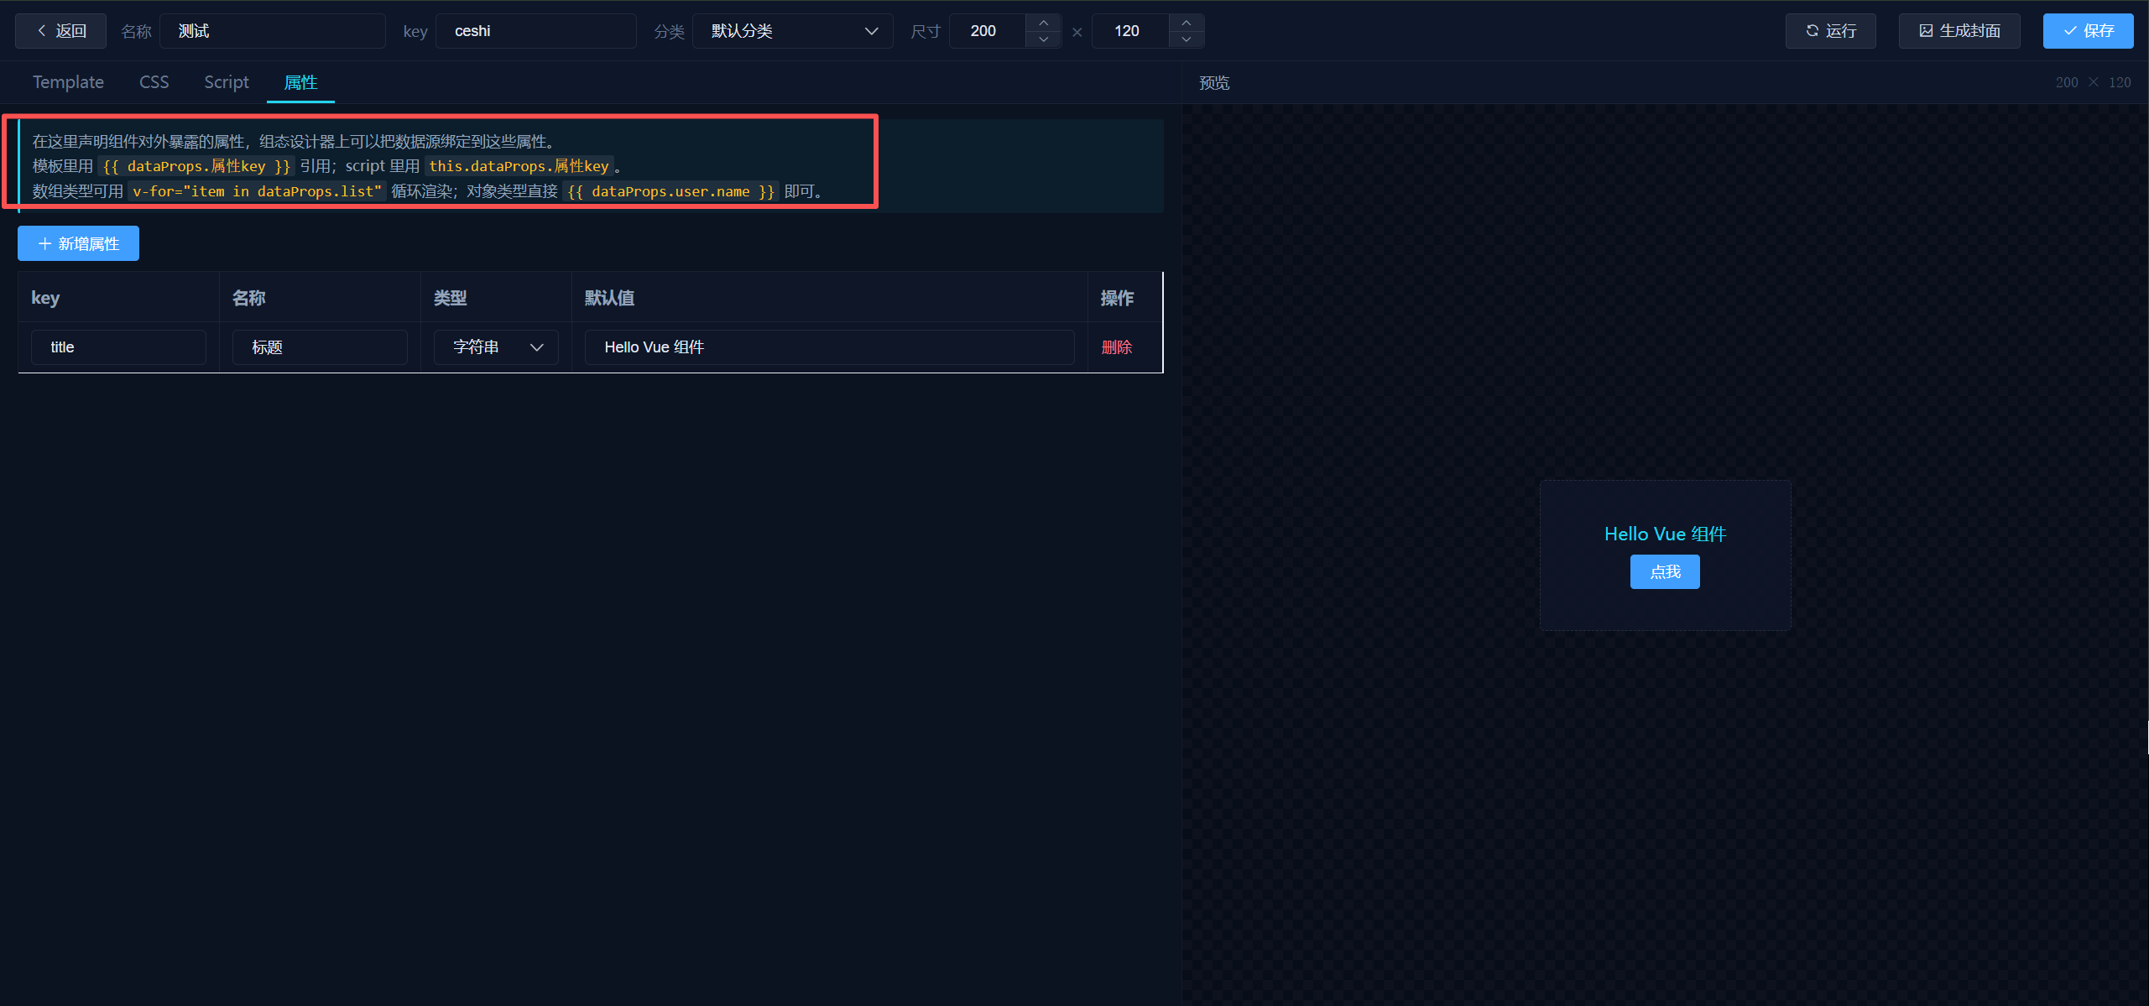The height and width of the screenshot is (1006, 2149).
Task: Edit the key field containing title
Action: [x=118, y=347]
